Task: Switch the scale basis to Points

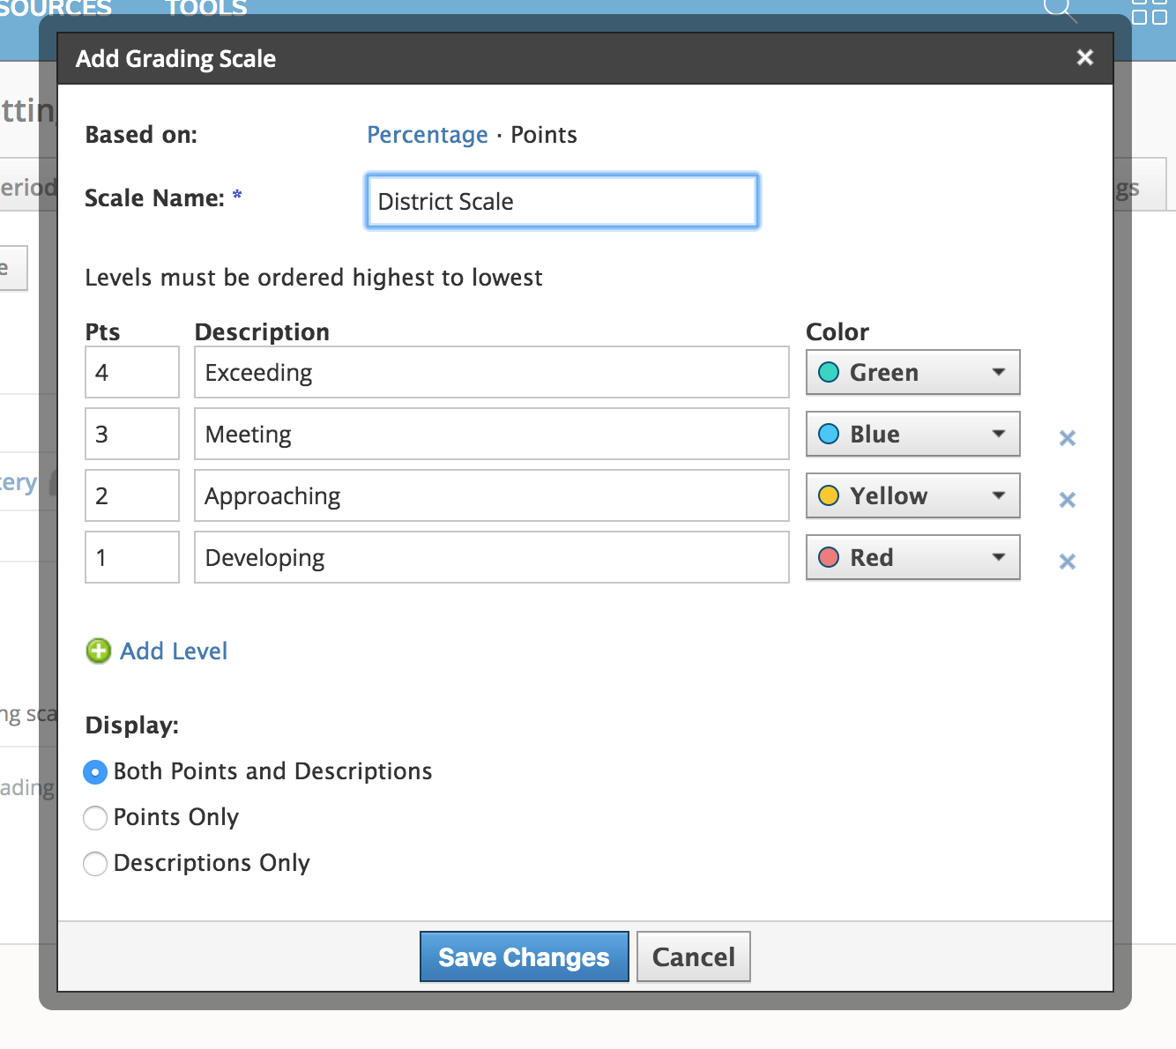Action: [543, 134]
